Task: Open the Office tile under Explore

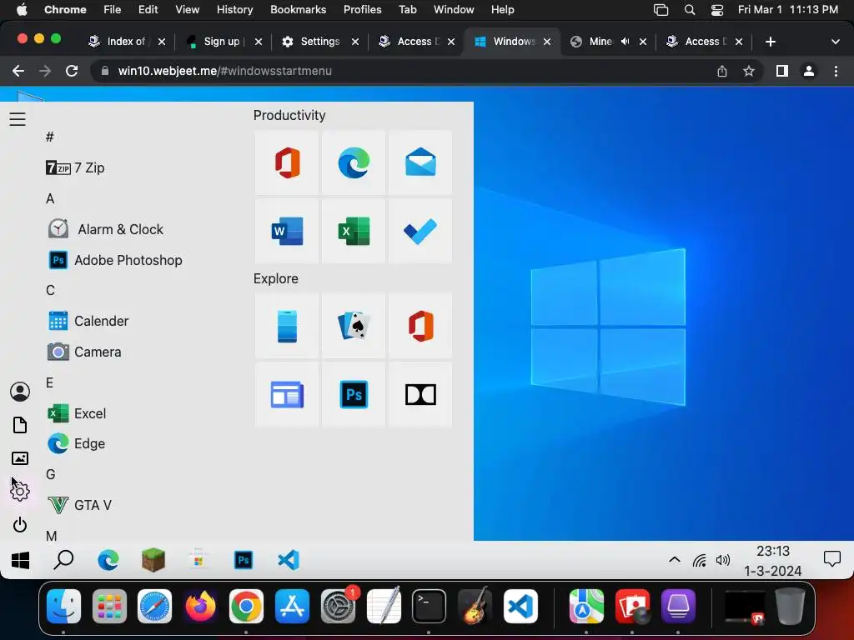Action: click(420, 326)
